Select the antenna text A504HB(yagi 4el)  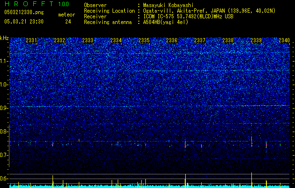point(166,22)
